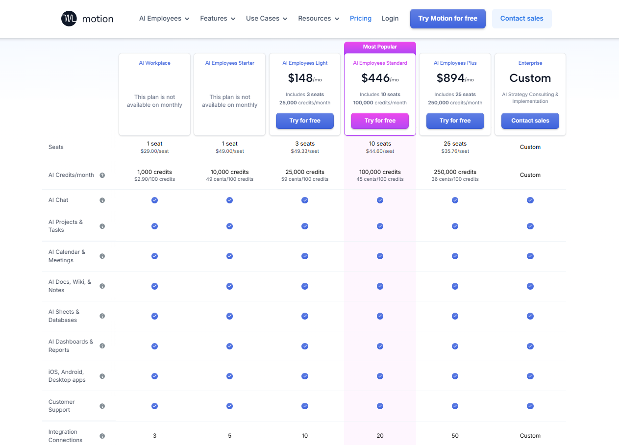Click Customer Support checkmark under AI Employees Plus
The image size is (619, 445).
[x=455, y=406]
